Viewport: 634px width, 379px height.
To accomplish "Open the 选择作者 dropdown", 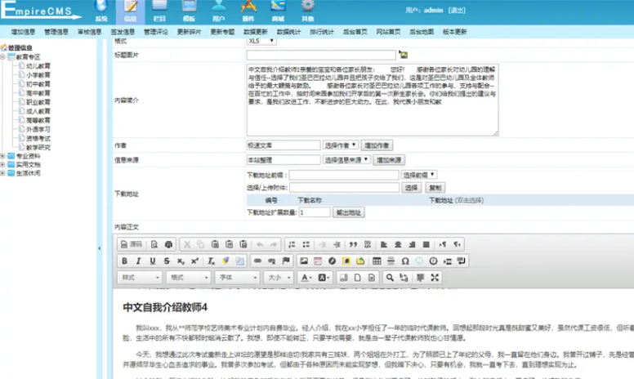I will tap(342, 145).
